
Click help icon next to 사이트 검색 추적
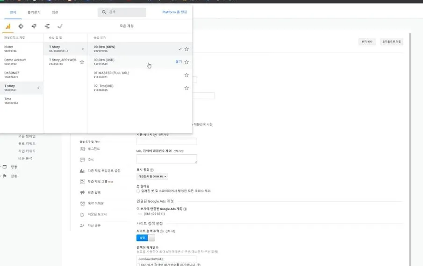162,232
